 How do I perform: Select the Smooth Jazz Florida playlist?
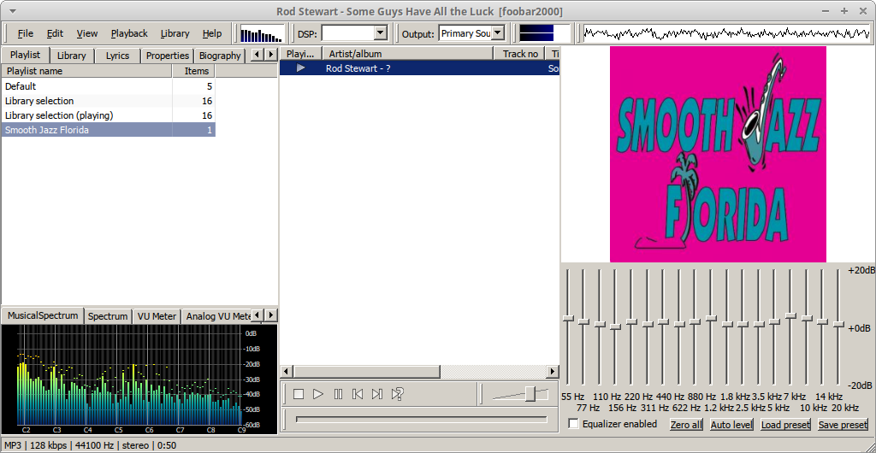click(x=109, y=129)
